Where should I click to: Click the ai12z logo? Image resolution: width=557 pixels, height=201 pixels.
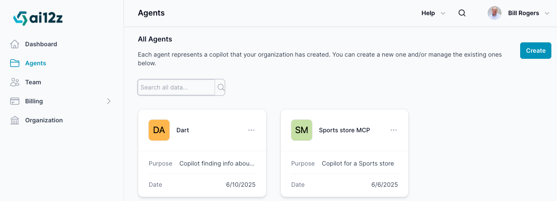coord(38,18)
